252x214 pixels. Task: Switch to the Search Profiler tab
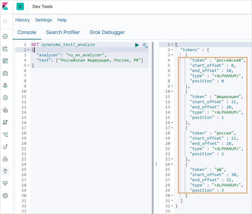63,32
